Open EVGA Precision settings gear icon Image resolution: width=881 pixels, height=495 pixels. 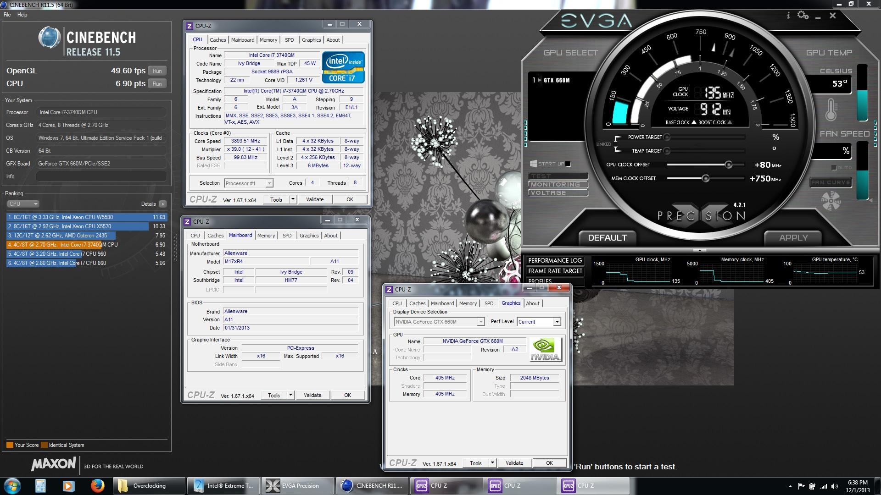coord(803,15)
